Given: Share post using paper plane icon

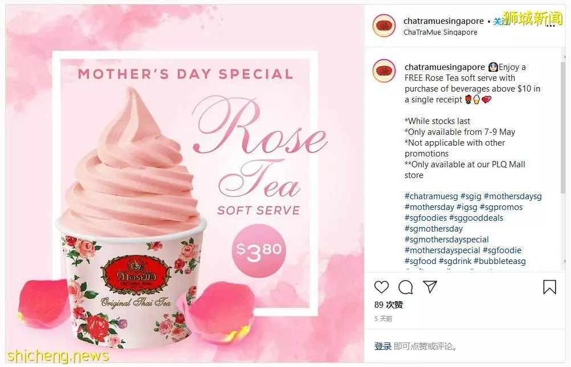Looking at the screenshot, I should 430,287.
